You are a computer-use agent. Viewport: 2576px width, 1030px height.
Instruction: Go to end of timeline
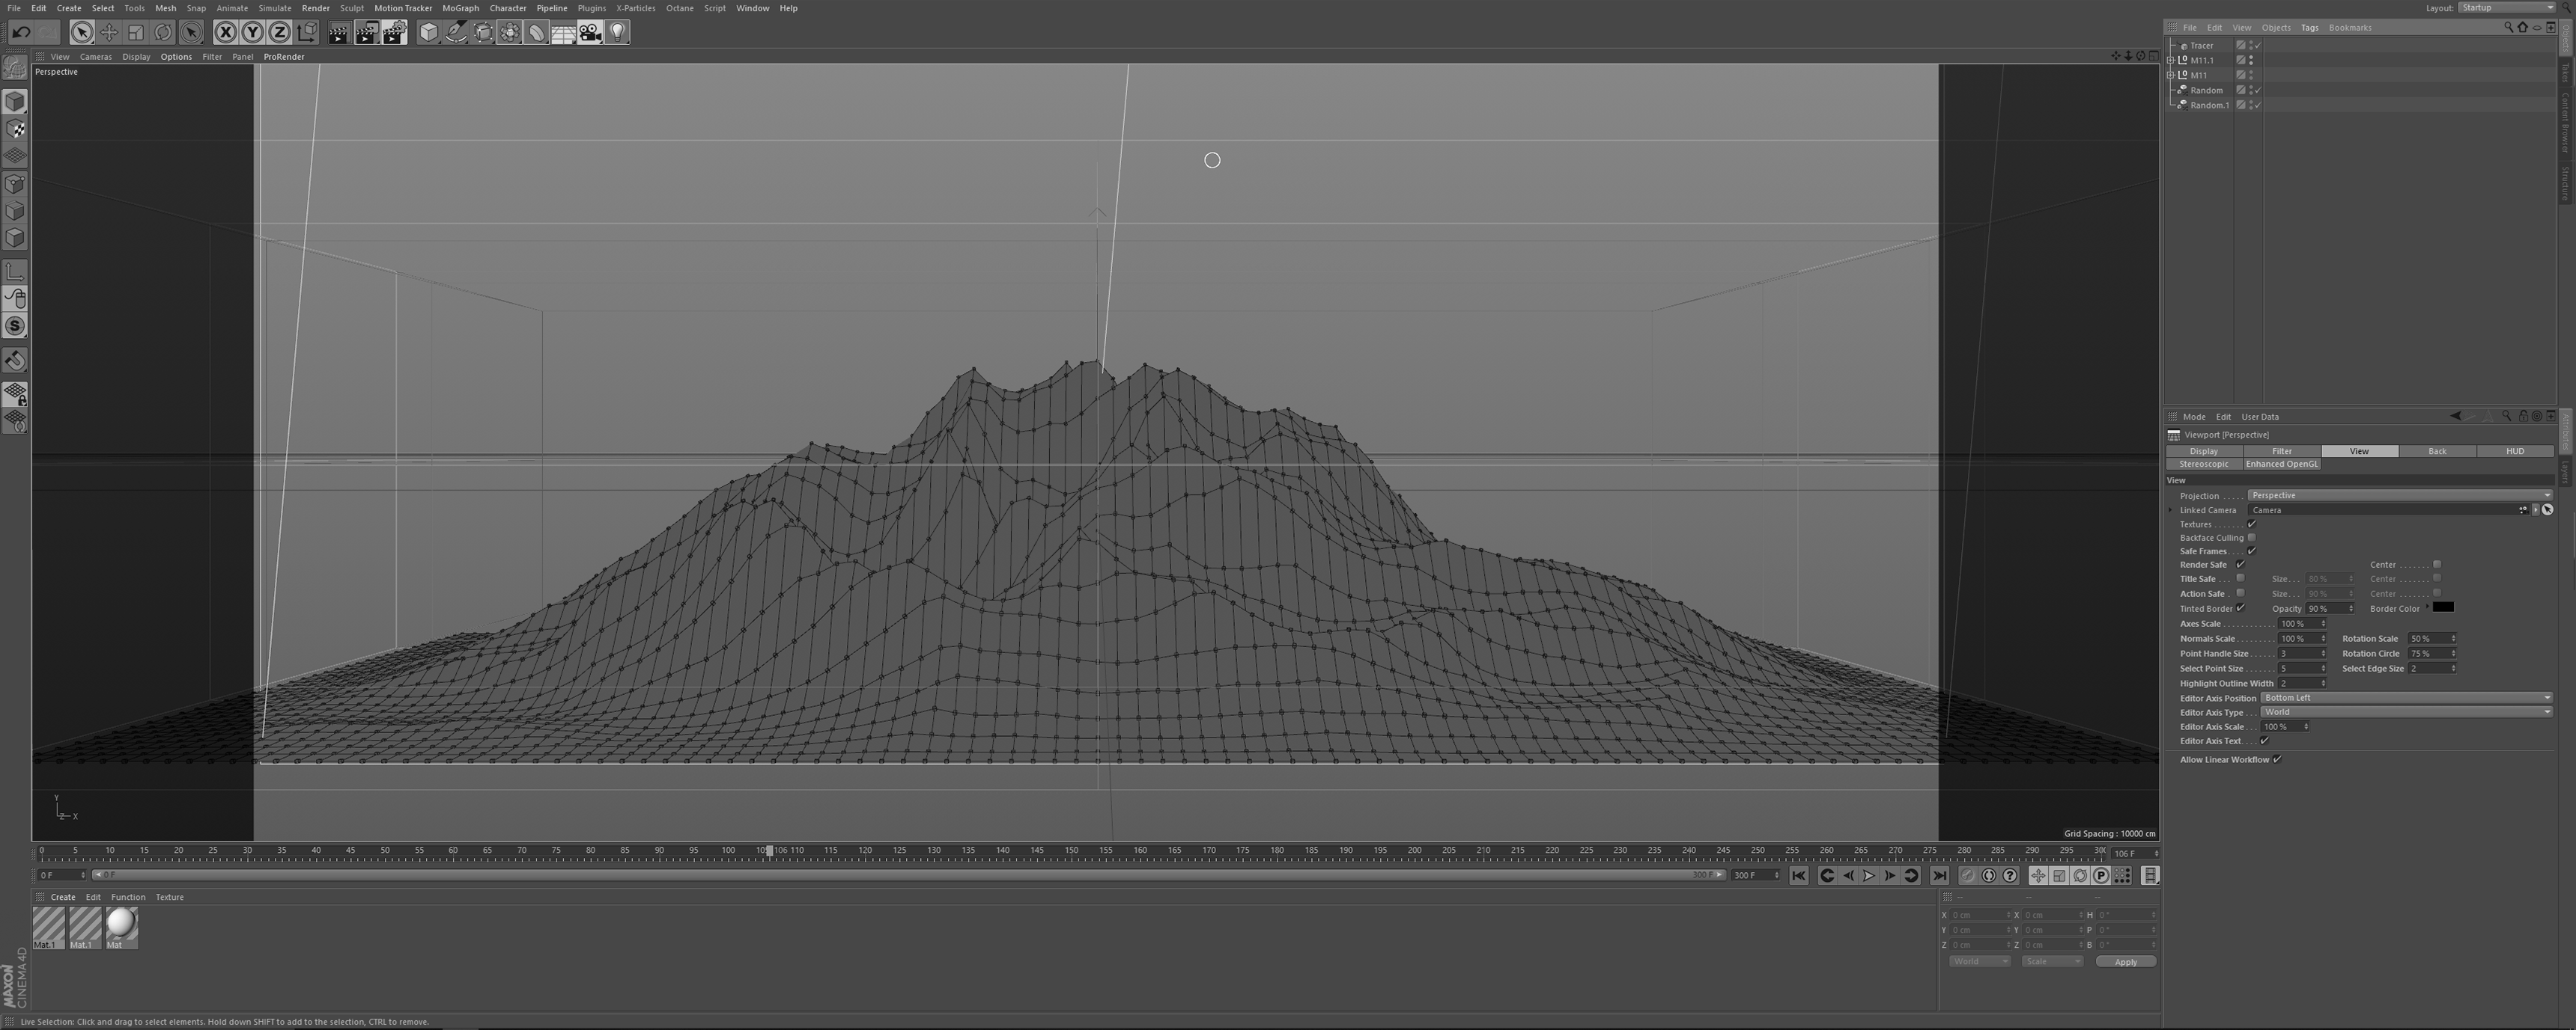[x=1939, y=876]
